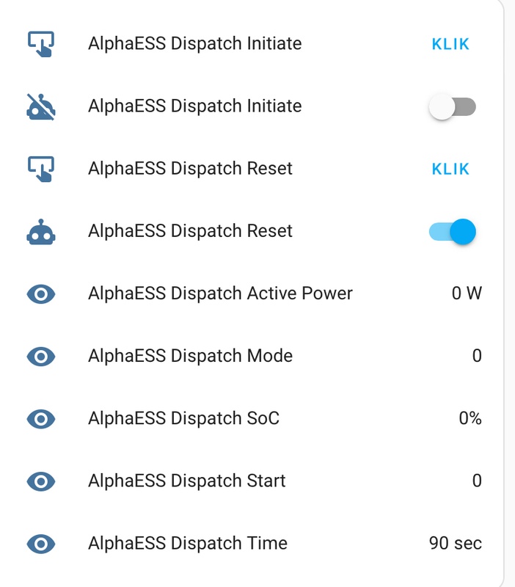The height and width of the screenshot is (587, 515).
Task: Click the eye icon for Dispatch Time
Action: click(41, 544)
